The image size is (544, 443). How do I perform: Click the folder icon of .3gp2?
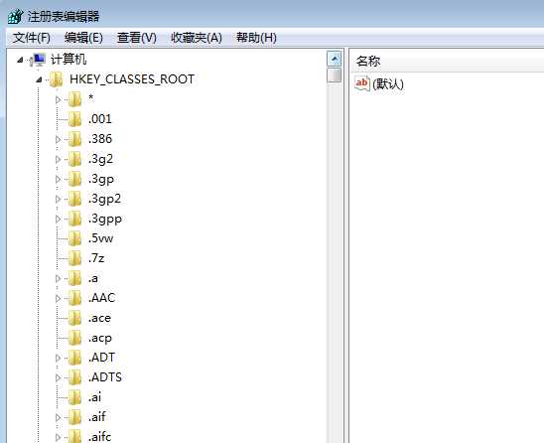74,199
